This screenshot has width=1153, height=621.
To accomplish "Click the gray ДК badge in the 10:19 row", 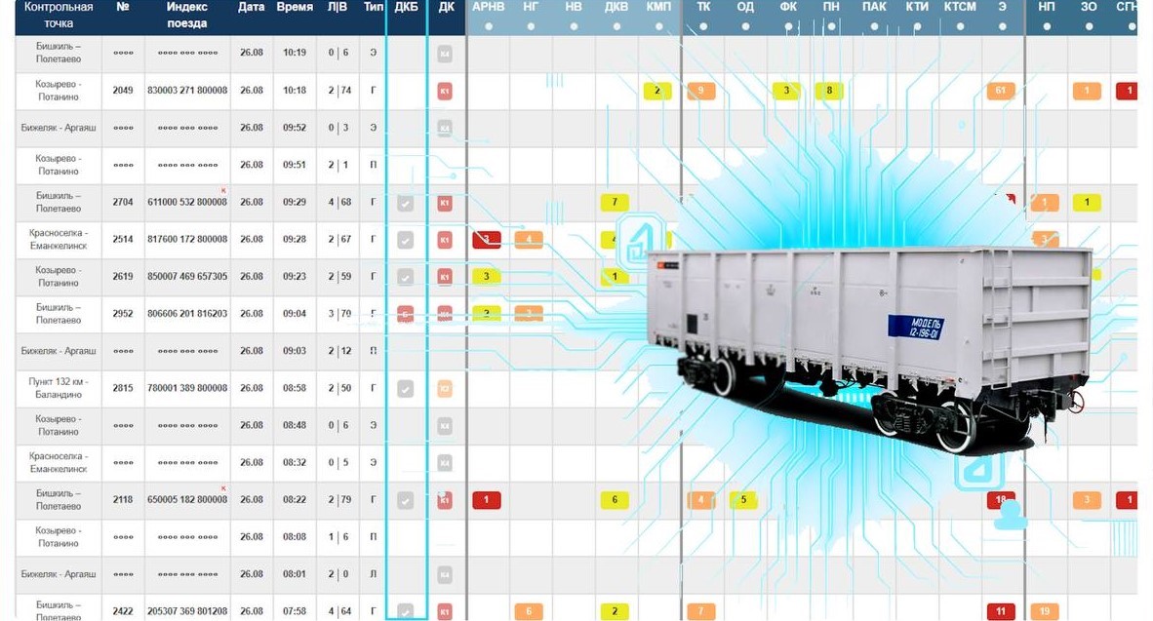I will (445, 55).
